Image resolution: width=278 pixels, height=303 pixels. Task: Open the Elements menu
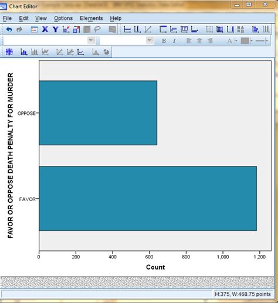tap(91, 18)
